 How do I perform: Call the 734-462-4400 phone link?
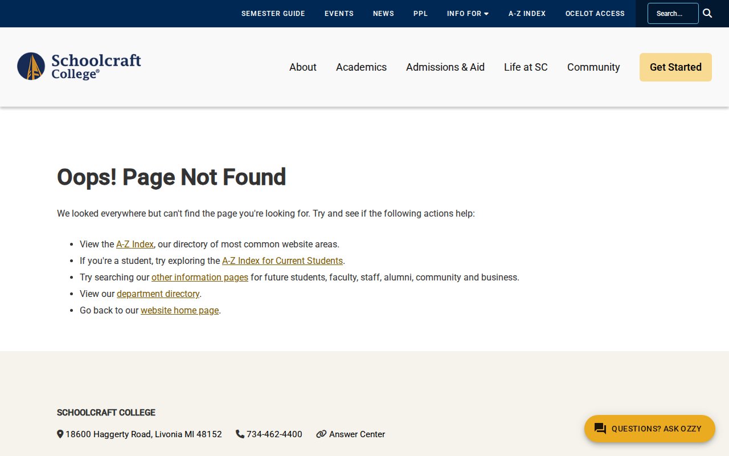click(274, 434)
